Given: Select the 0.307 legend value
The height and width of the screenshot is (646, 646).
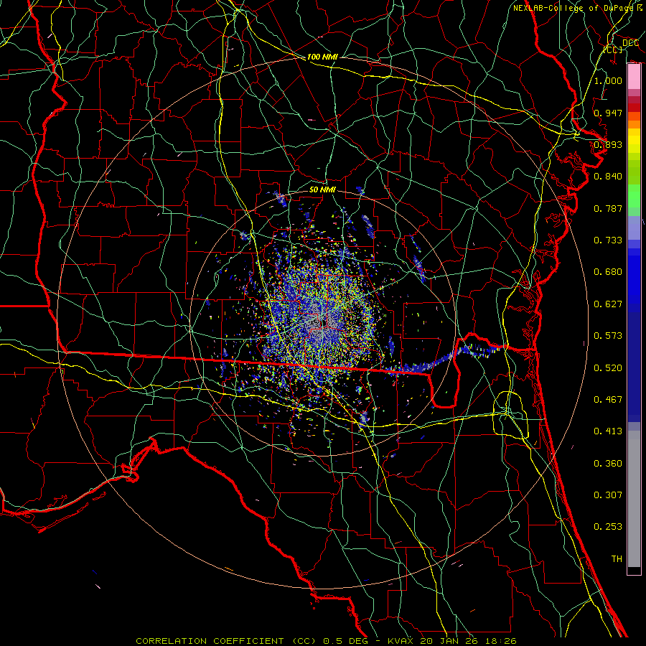Looking at the screenshot, I should (x=608, y=495).
